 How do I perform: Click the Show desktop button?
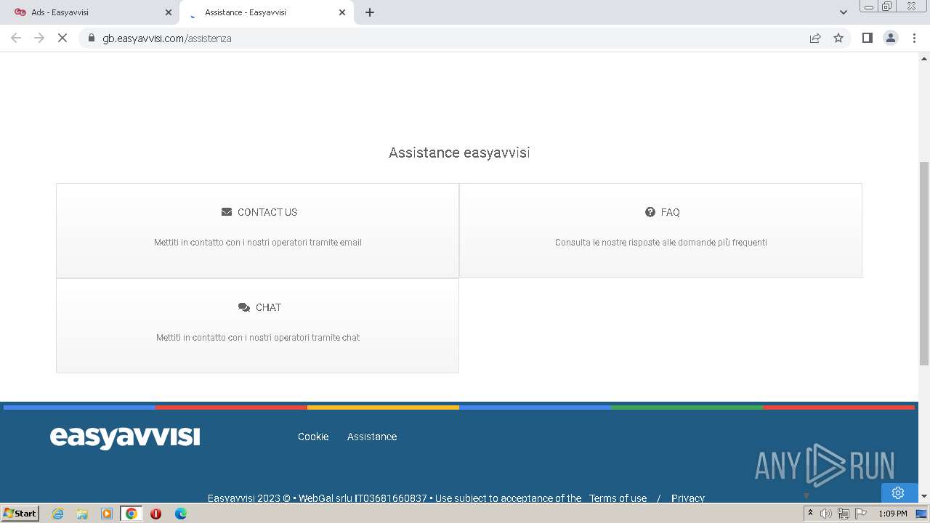(921, 514)
